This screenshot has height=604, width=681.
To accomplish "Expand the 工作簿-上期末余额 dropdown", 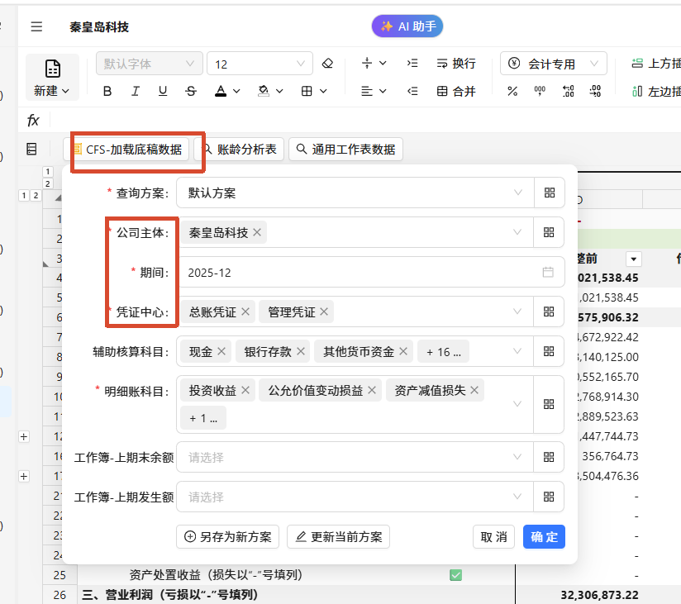I will point(355,457).
